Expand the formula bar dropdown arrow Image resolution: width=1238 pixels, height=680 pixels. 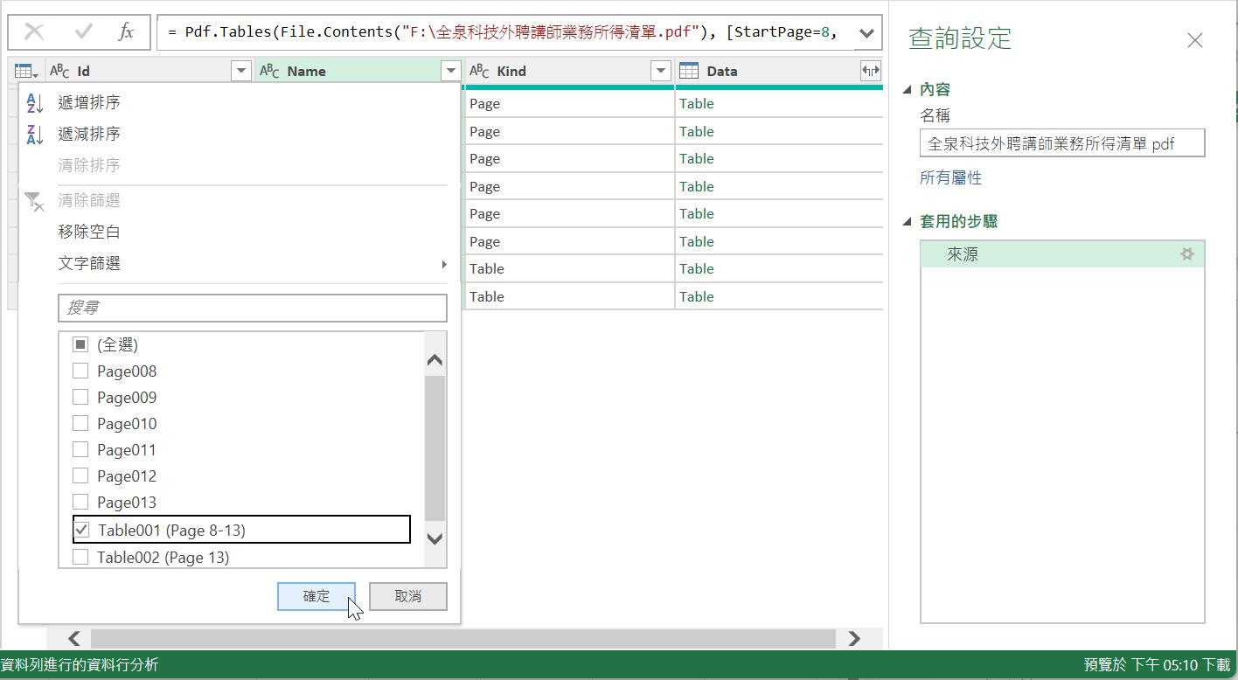pos(866,33)
